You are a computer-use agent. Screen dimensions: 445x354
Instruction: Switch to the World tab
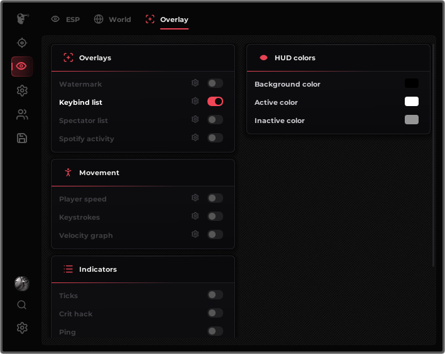coord(113,19)
